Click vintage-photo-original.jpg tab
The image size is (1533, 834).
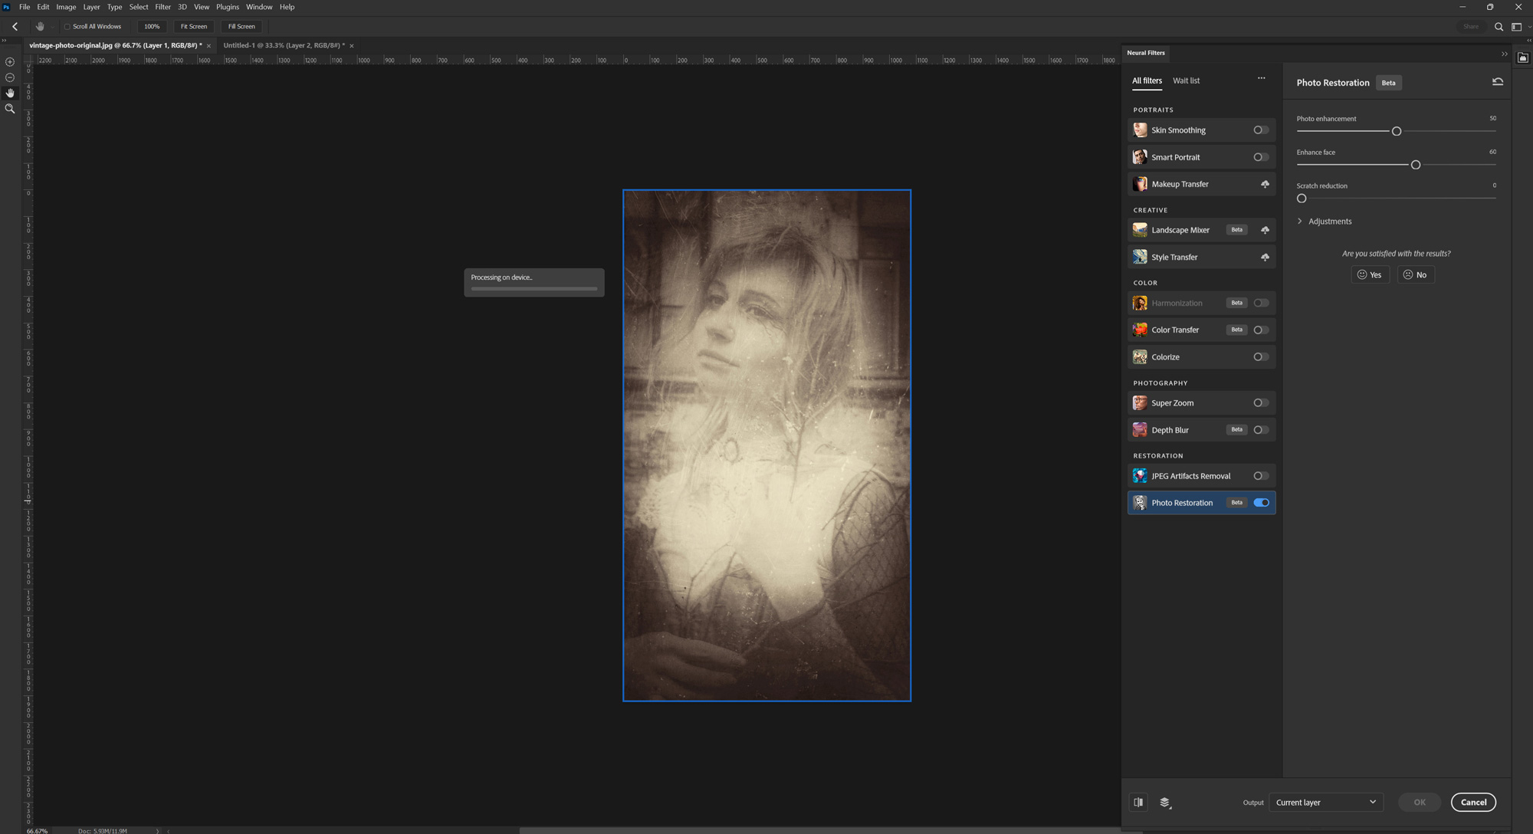[115, 45]
